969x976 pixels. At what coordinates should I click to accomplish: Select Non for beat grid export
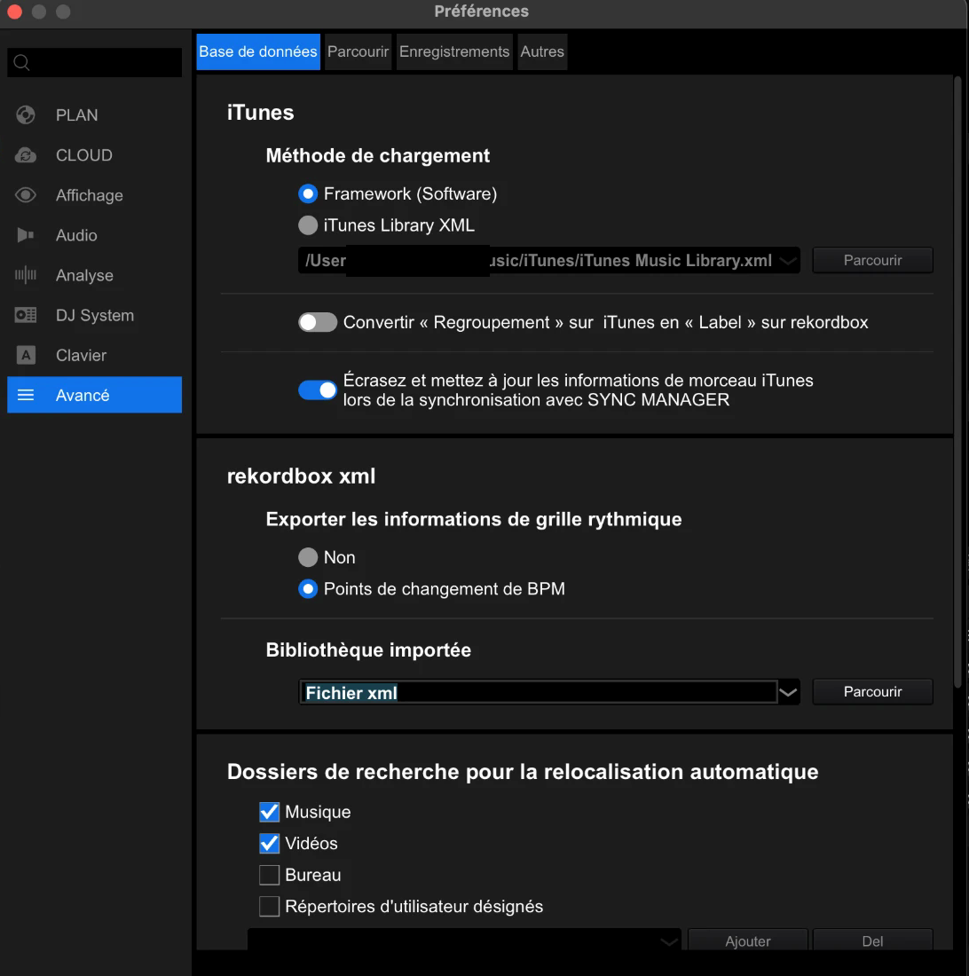(x=308, y=557)
